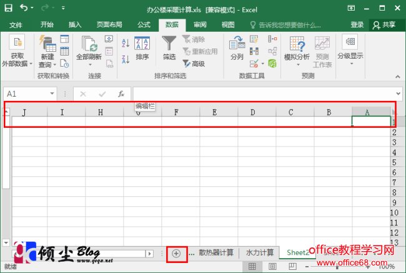Toggle the Filter funnel (筛选)
406x273 pixels.
[x=169, y=49]
